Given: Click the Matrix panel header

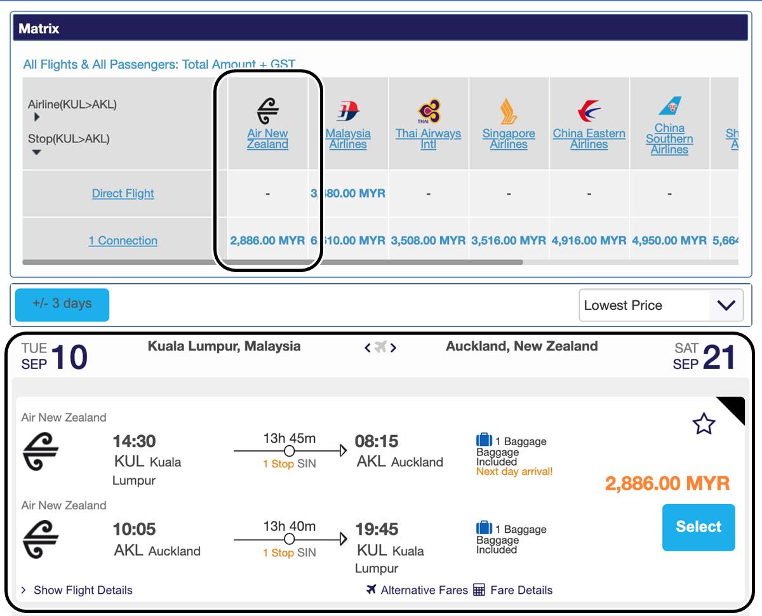Looking at the screenshot, I should pyautogui.click(x=380, y=29).
